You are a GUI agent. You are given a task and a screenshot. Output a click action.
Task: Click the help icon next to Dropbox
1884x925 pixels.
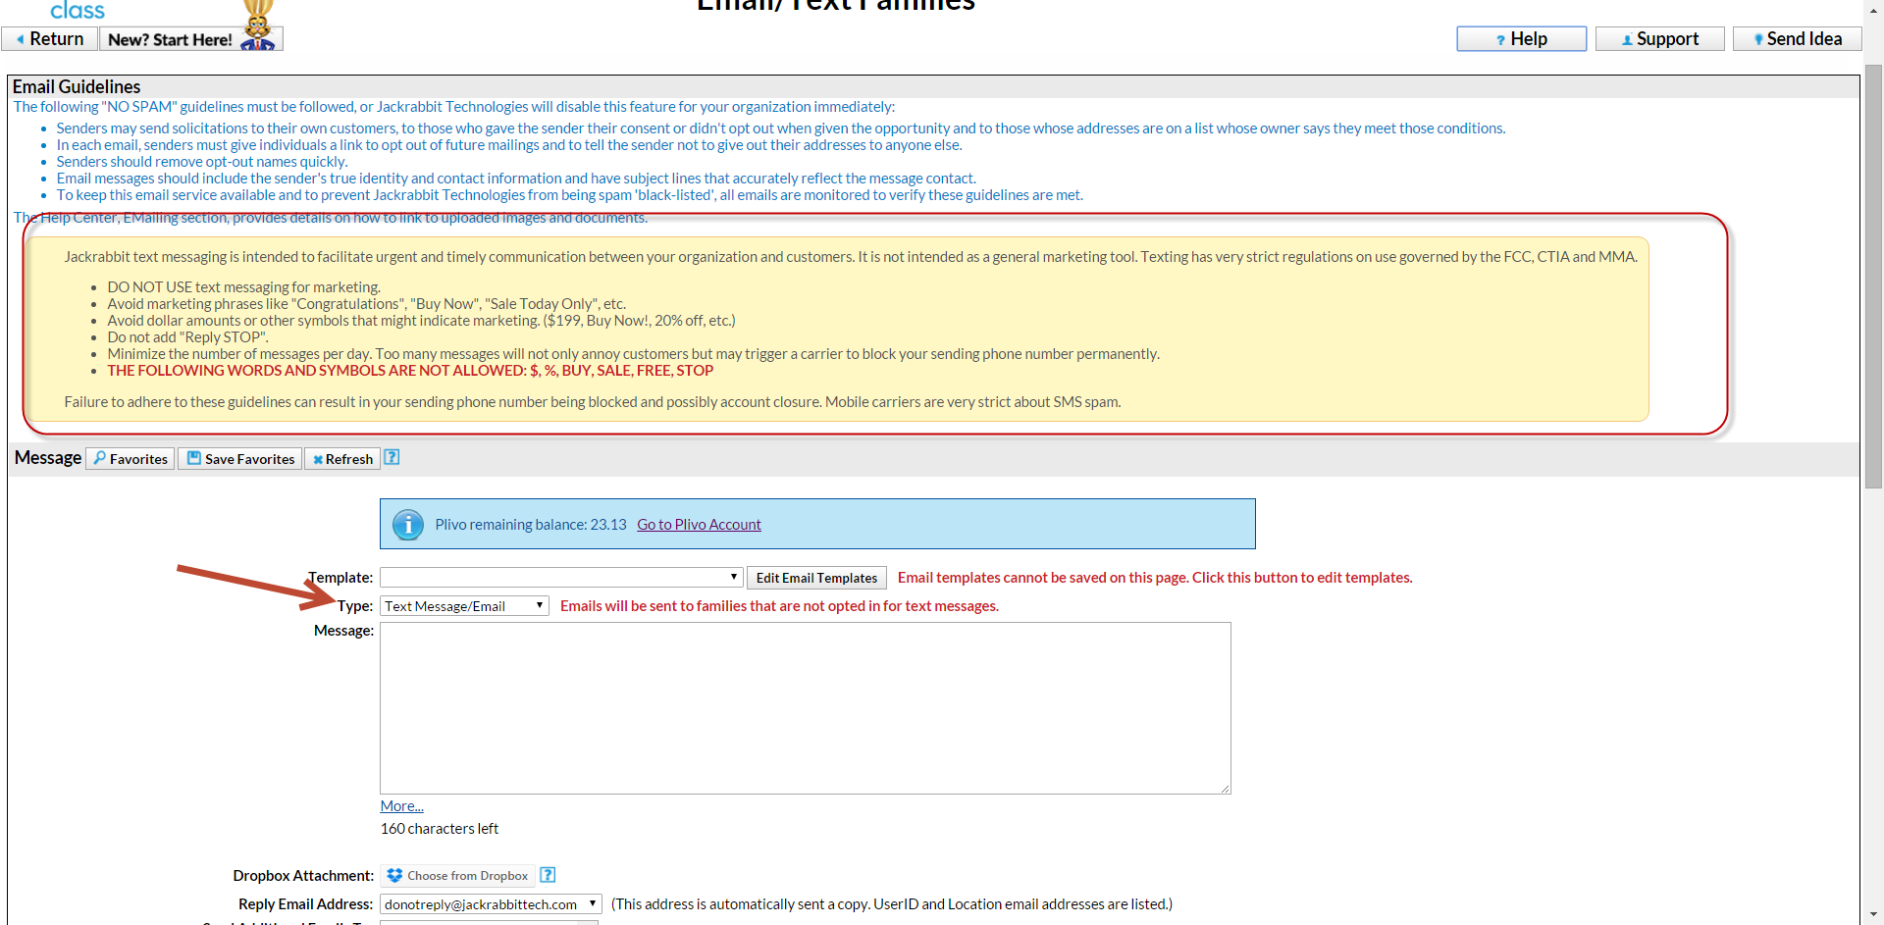tap(548, 875)
